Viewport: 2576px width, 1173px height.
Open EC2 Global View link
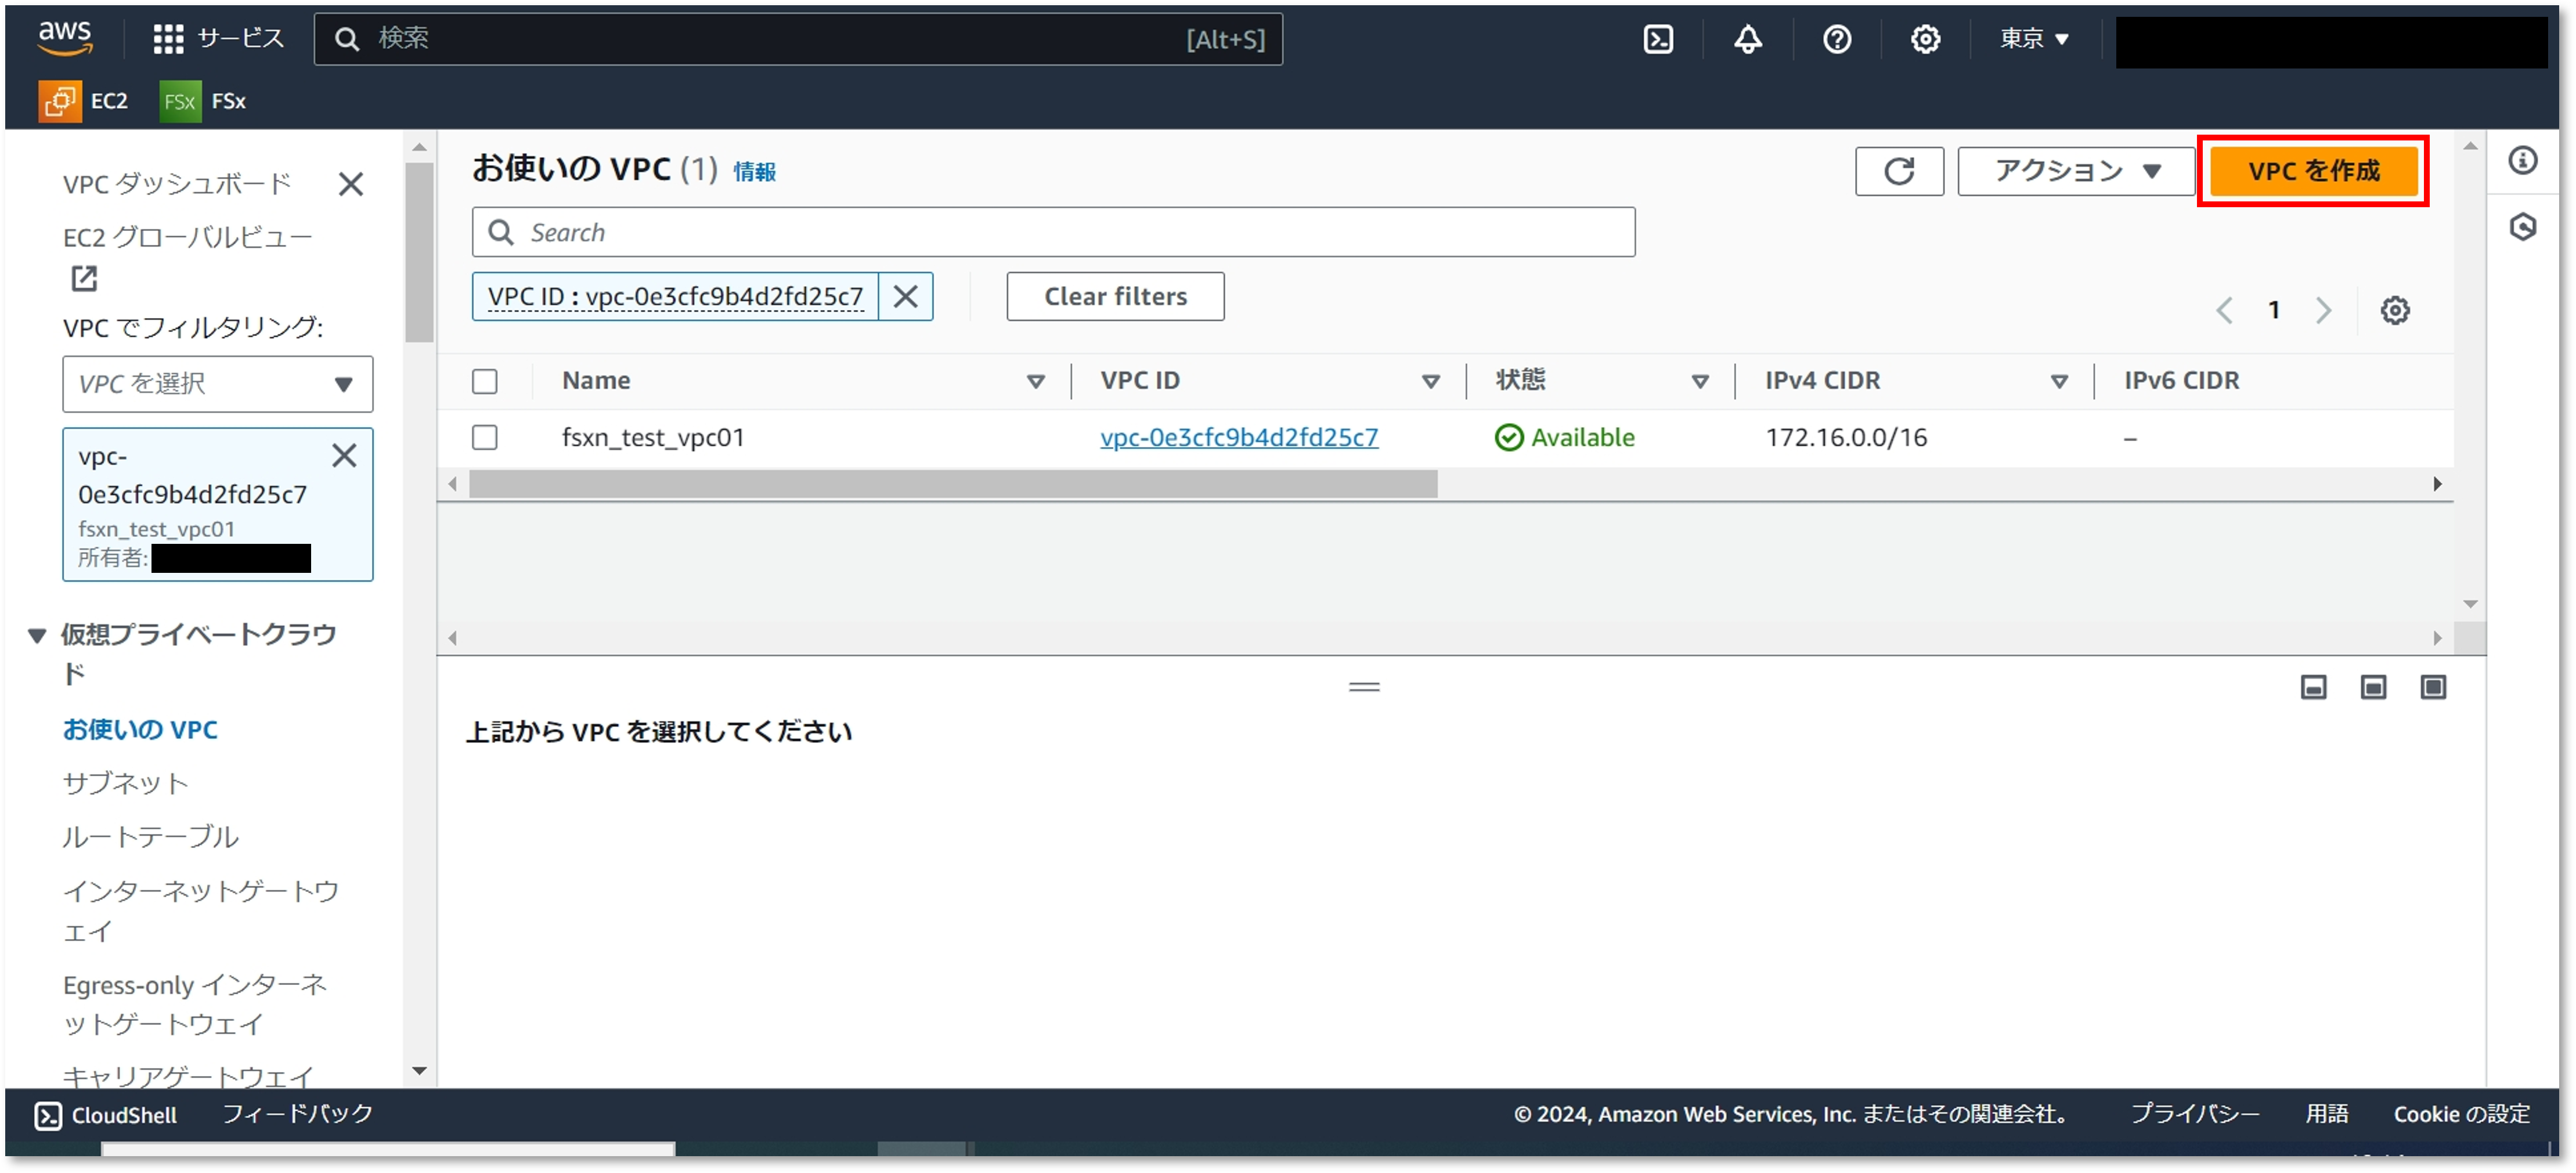(x=187, y=237)
